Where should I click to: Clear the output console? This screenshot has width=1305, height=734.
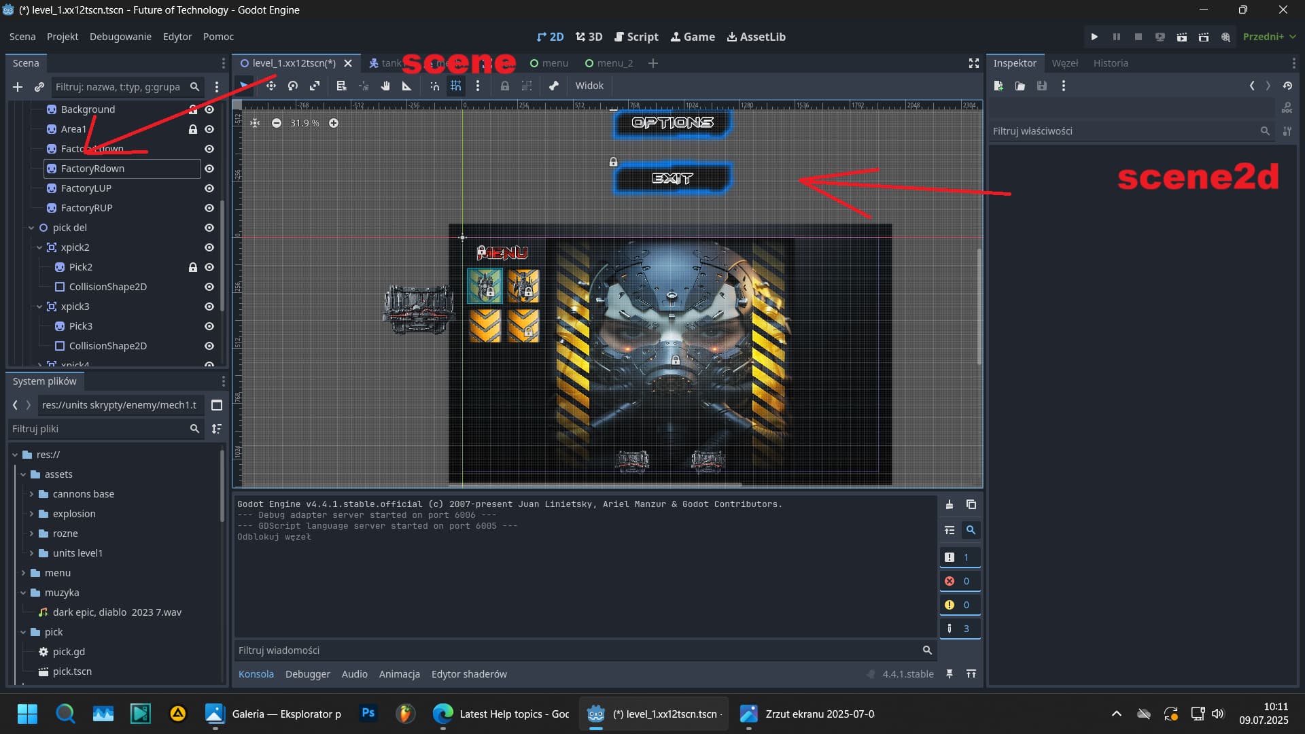click(950, 504)
